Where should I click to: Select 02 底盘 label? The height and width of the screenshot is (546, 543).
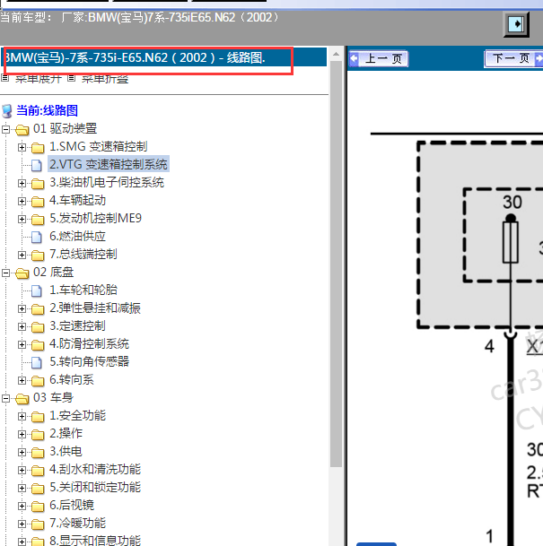click(x=53, y=273)
